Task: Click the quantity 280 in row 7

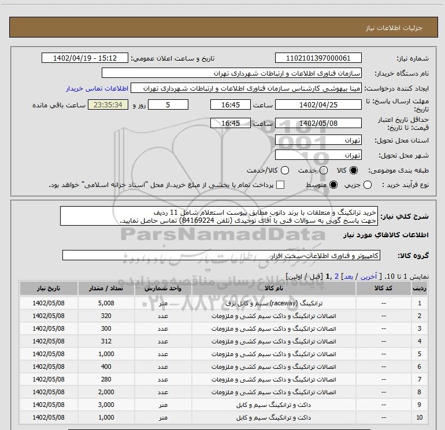Action: pyautogui.click(x=106, y=379)
